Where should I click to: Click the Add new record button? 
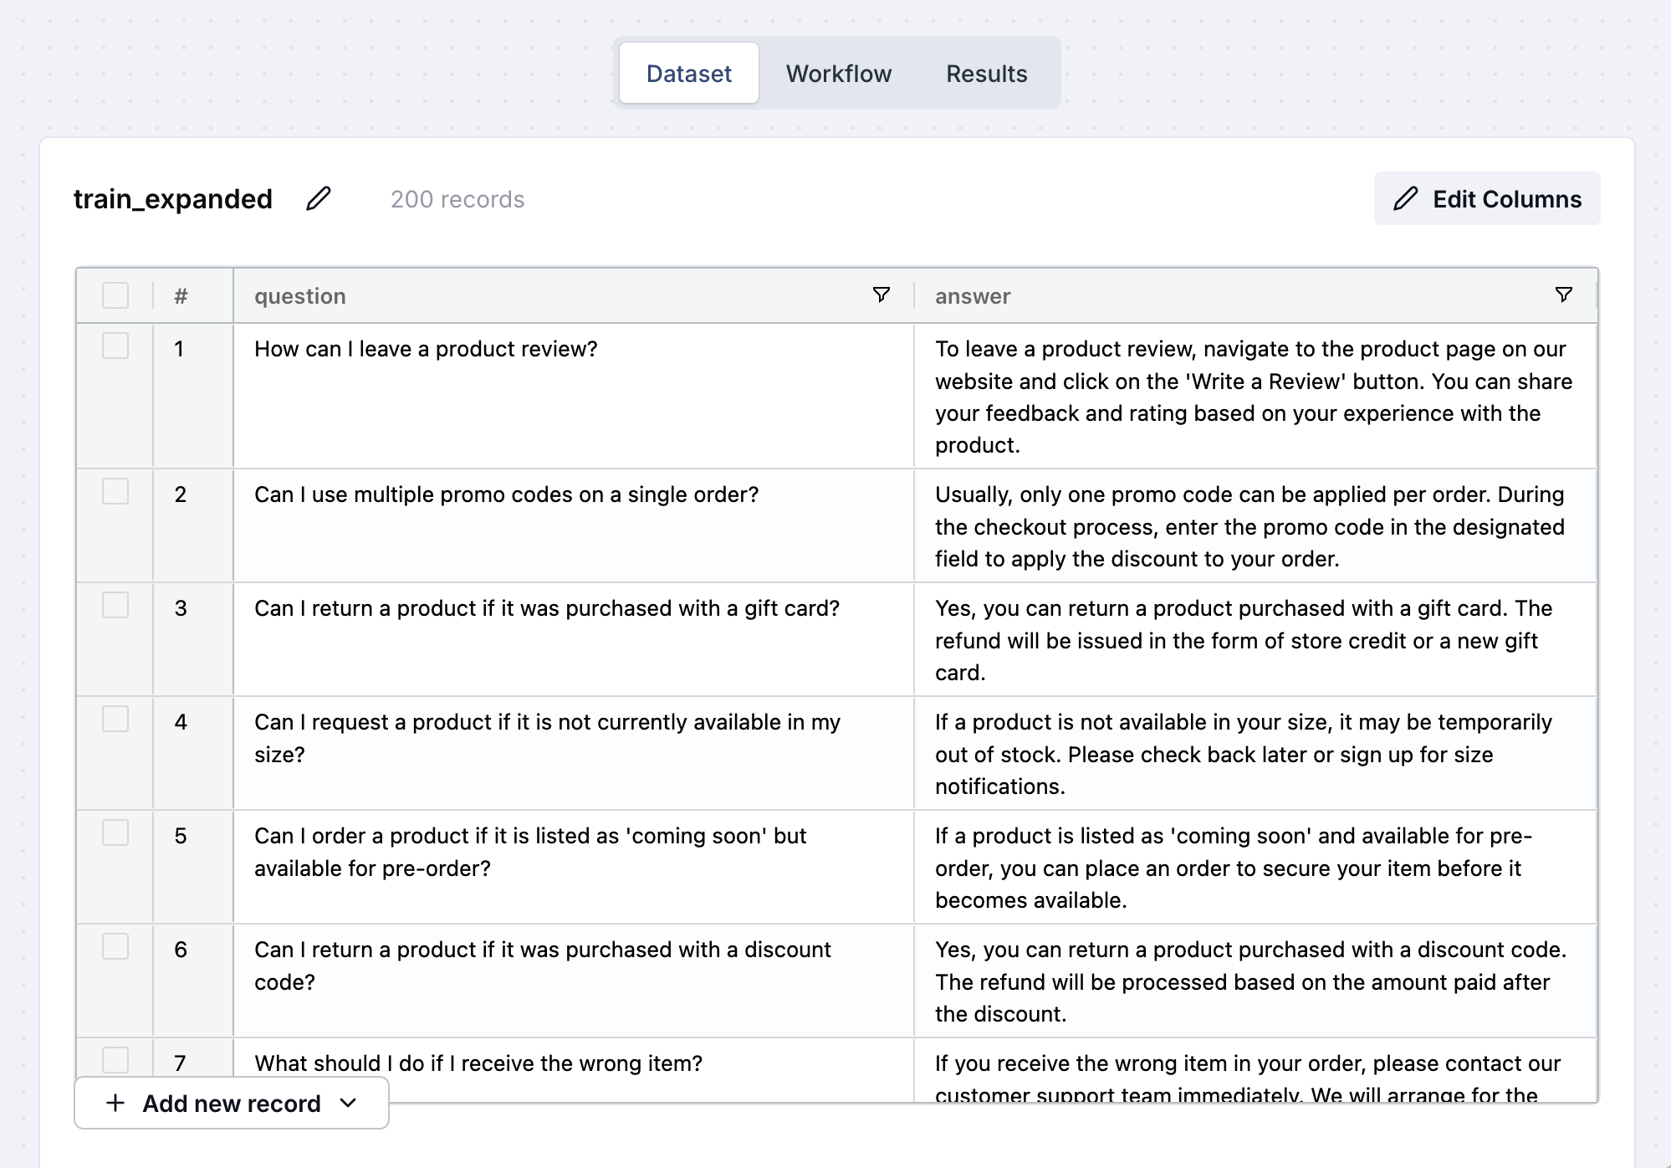[231, 1104]
